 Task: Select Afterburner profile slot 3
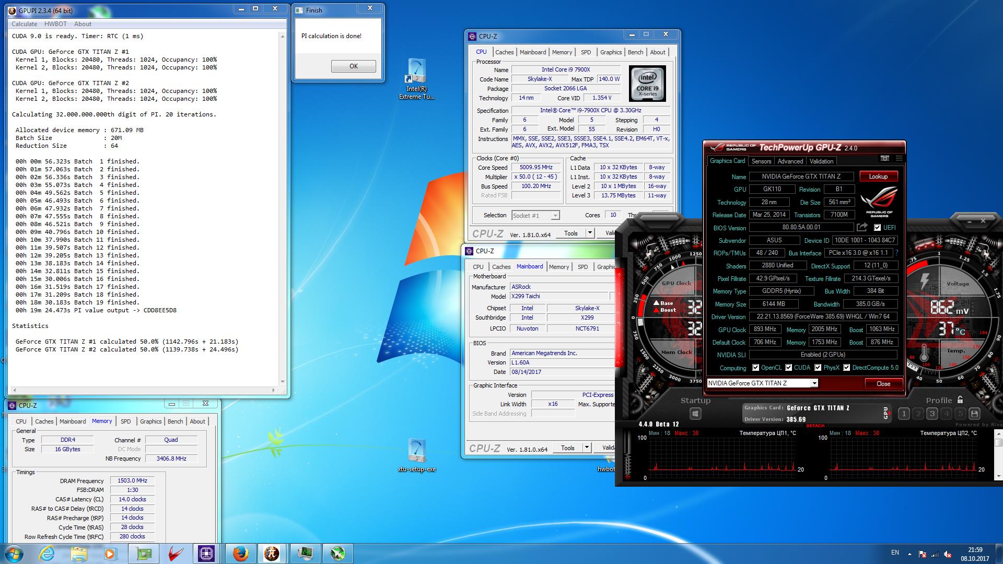[x=932, y=414]
